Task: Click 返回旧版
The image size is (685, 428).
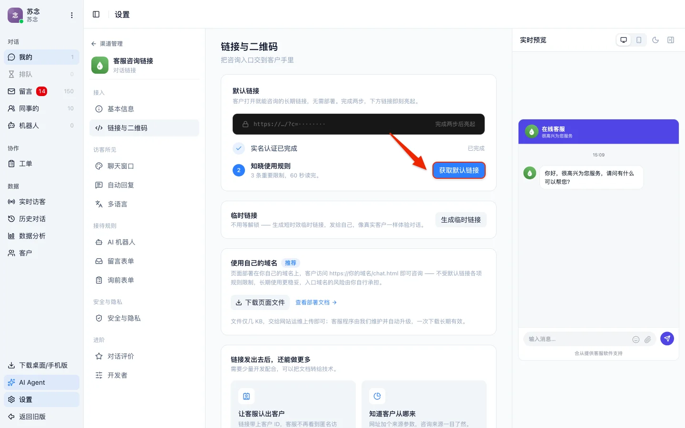Action: click(x=42, y=417)
